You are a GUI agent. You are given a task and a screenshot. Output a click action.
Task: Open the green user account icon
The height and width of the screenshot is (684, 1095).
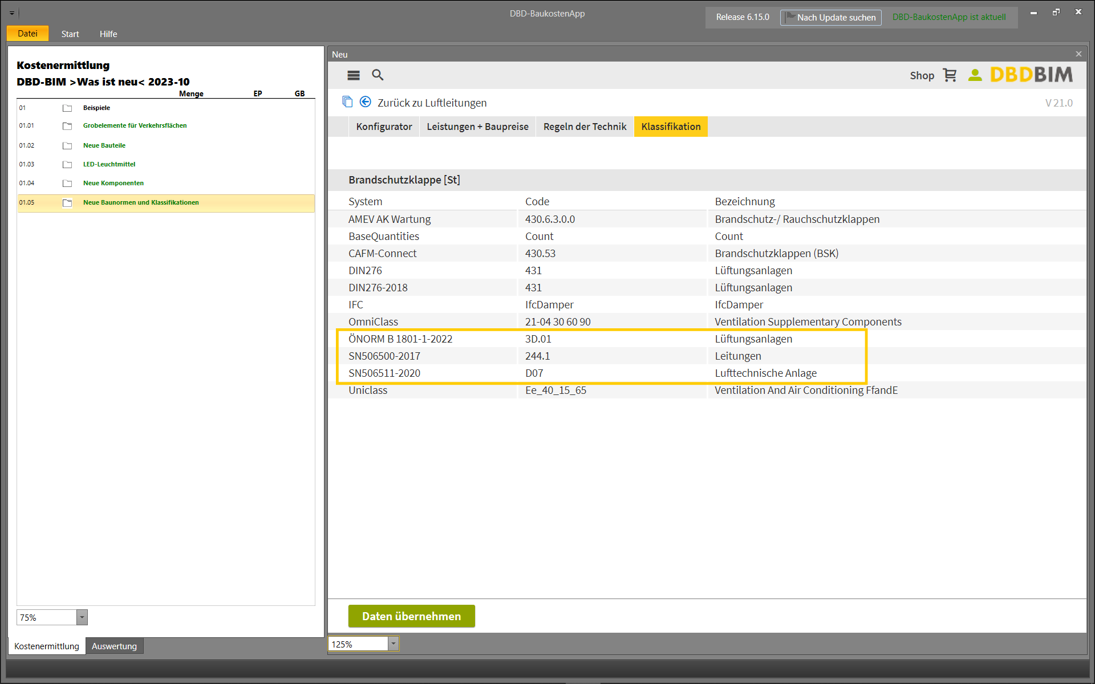tap(975, 75)
